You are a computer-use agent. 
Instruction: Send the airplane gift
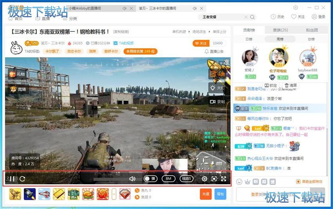pyautogui.click(x=44, y=194)
